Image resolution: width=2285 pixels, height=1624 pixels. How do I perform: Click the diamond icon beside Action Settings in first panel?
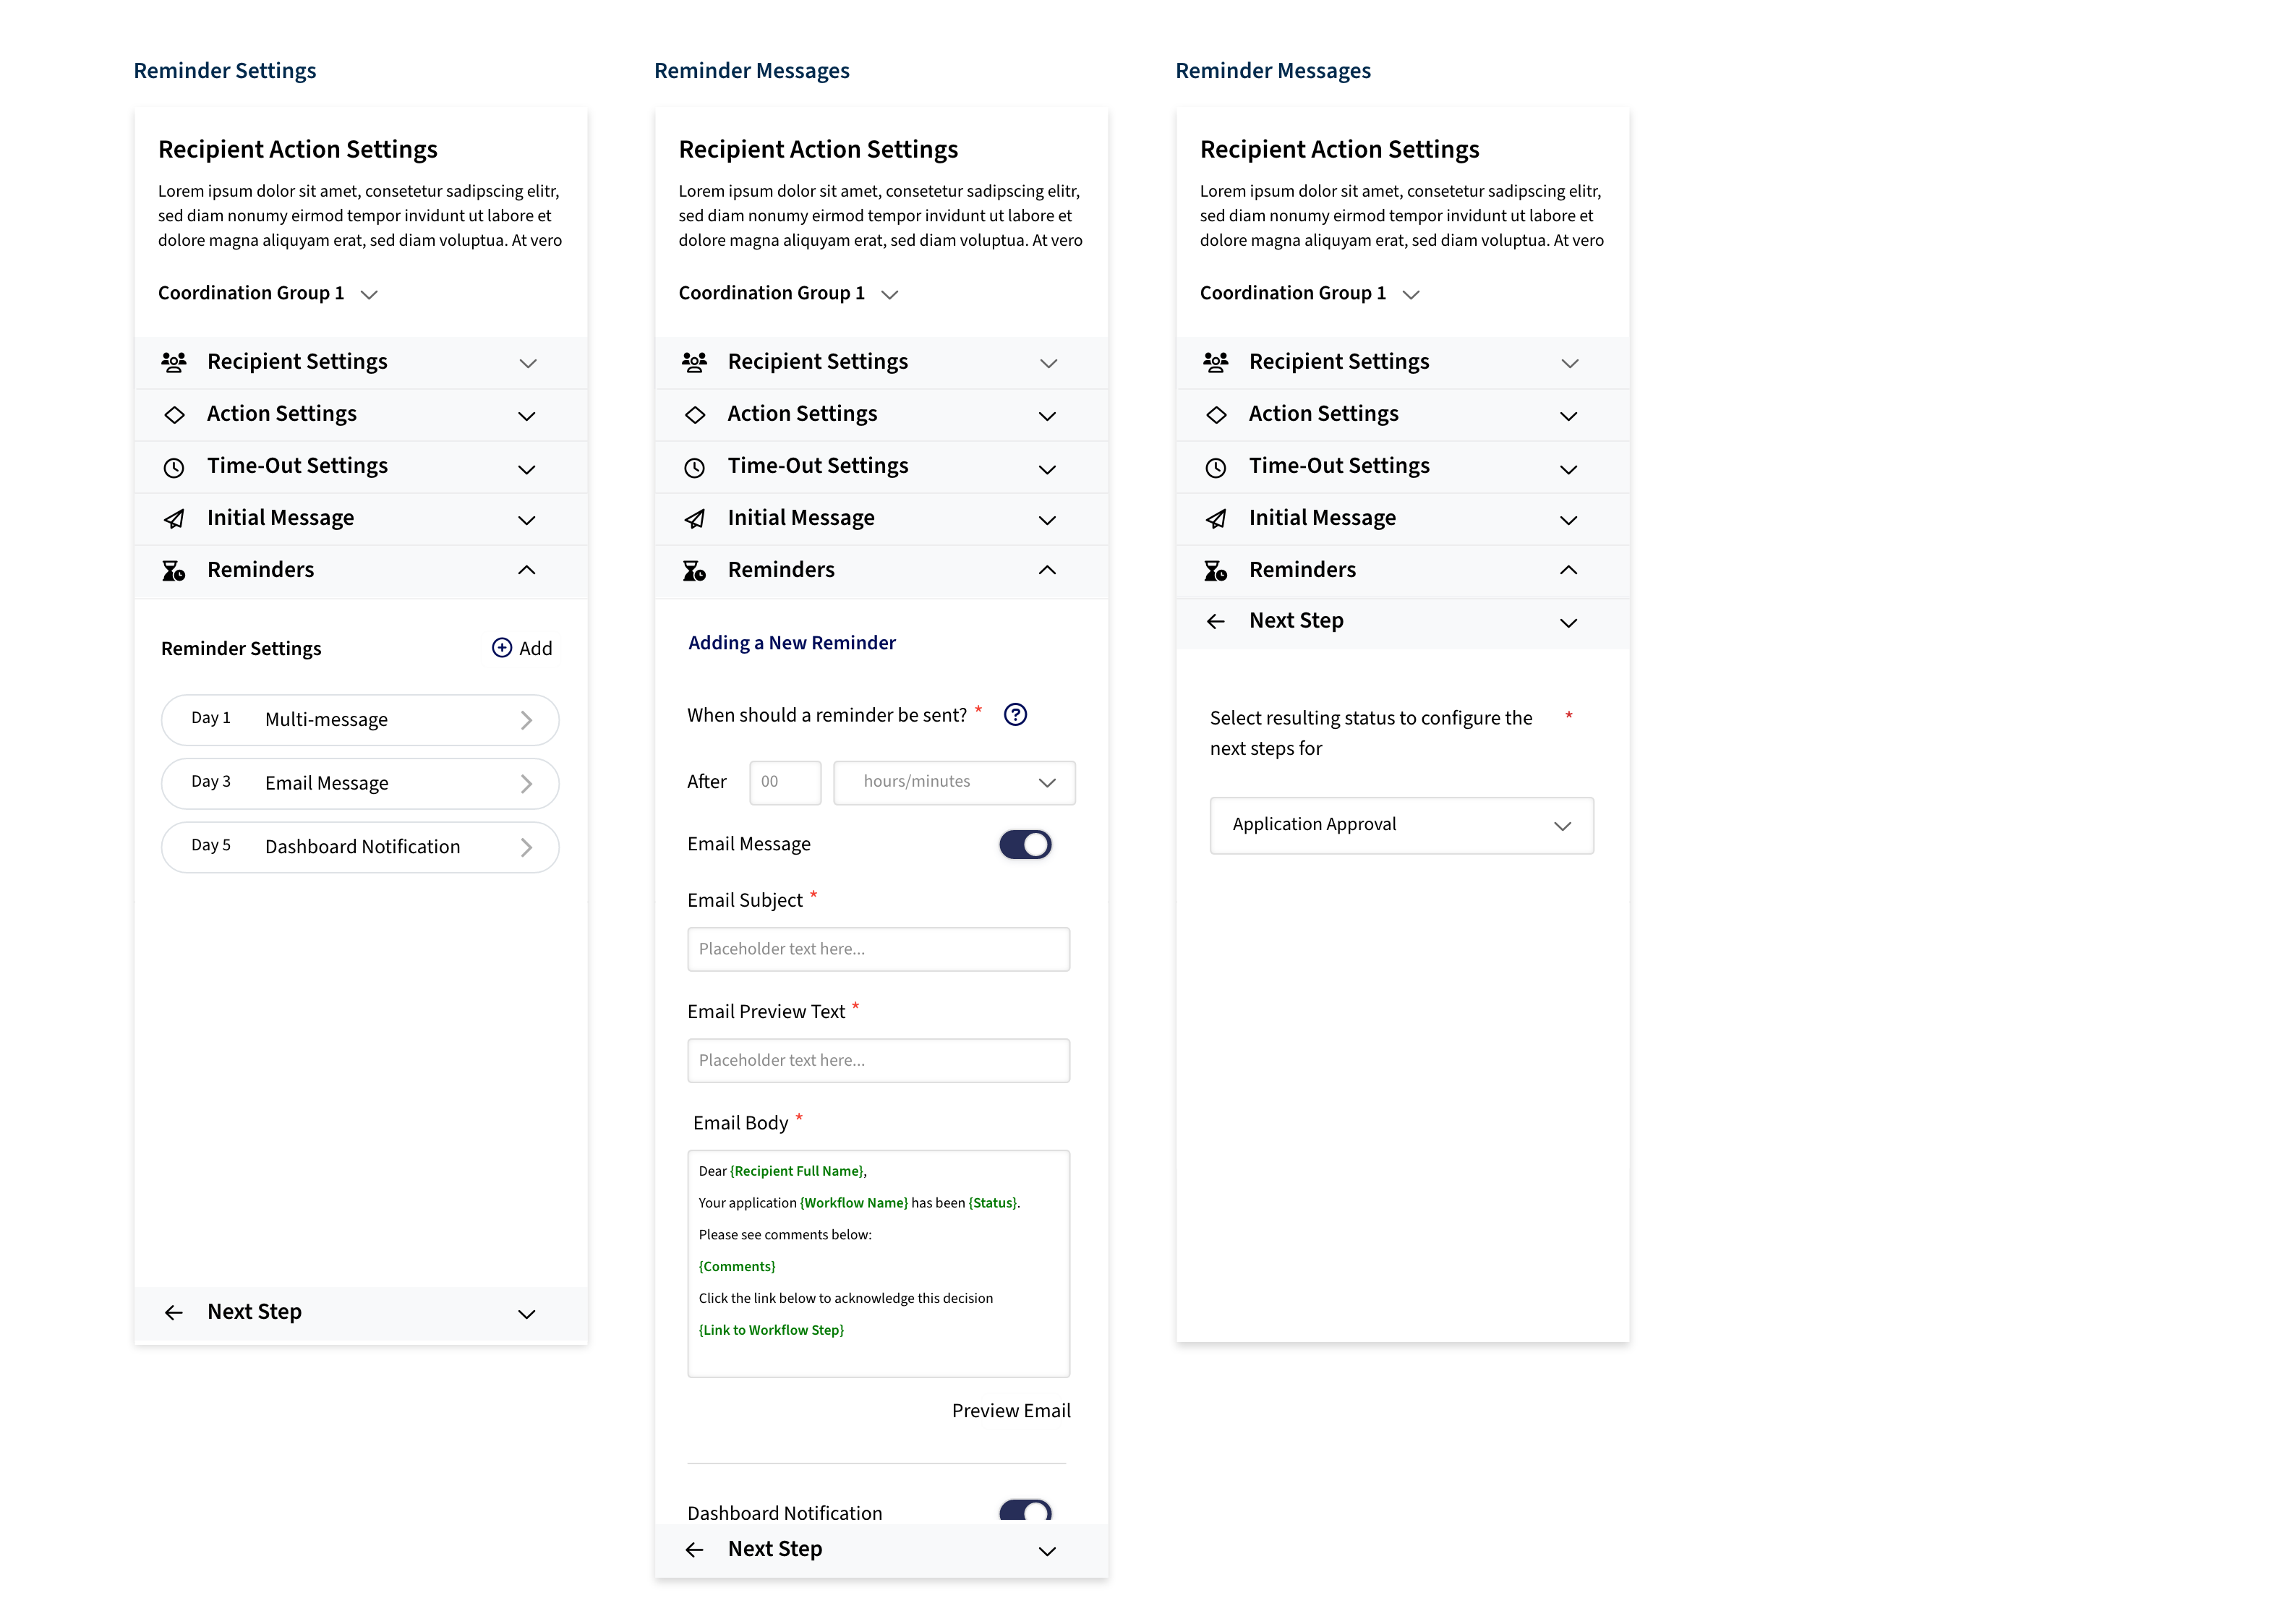174,415
